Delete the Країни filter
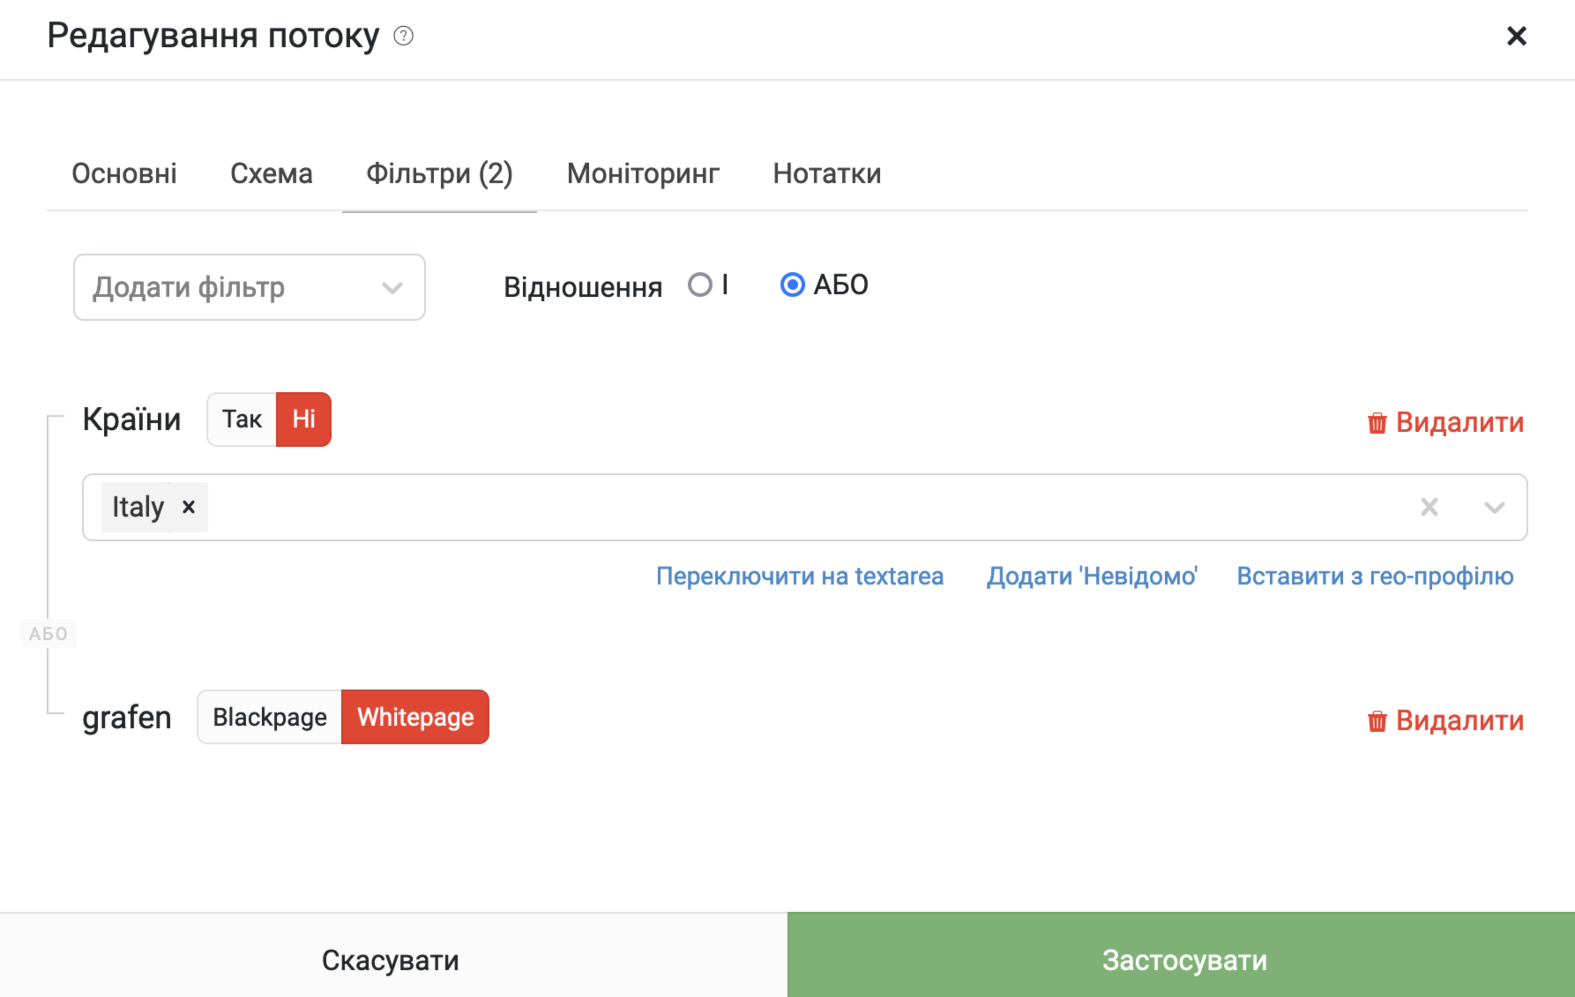The width and height of the screenshot is (1575, 997). pyautogui.click(x=1445, y=423)
